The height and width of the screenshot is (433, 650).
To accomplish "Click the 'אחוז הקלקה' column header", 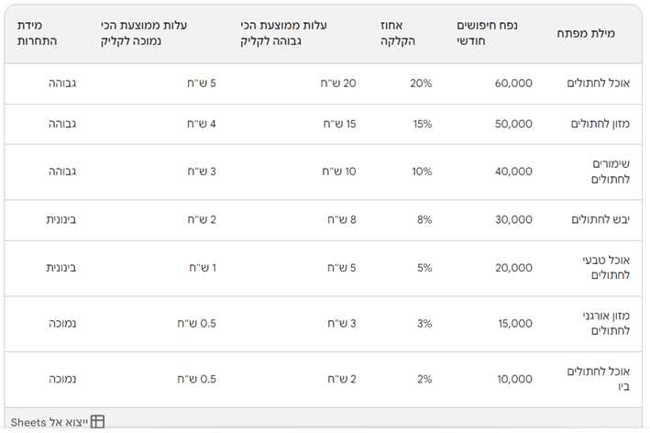I will [x=398, y=33].
